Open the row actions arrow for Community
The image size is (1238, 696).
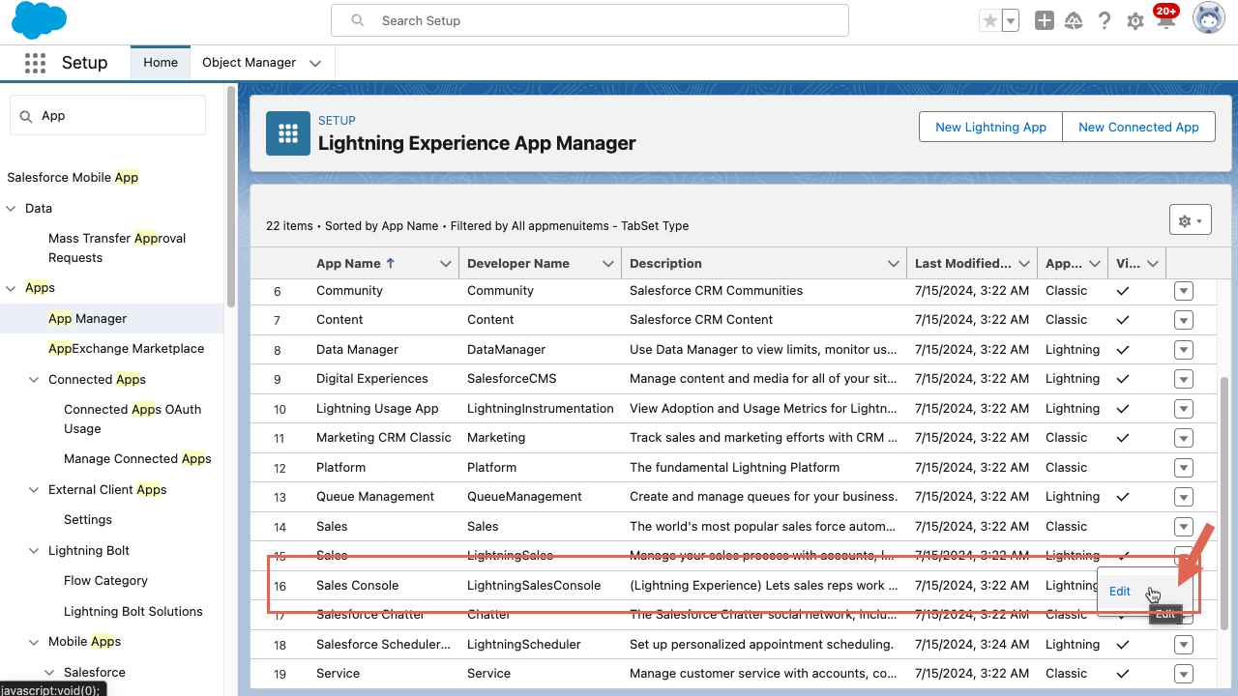(x=1184, y=291)
